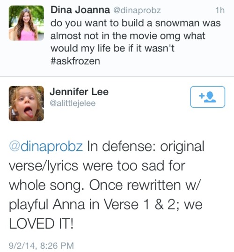Tap the 'would my life be' tweet line
The image size is (234, 252).
[112, 48]
